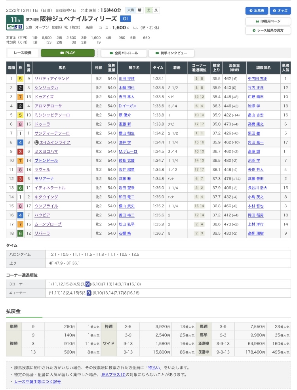Open horse リバティアイランド details
Image resolution: width=297 pixels, height=390 pixels.
52,78
